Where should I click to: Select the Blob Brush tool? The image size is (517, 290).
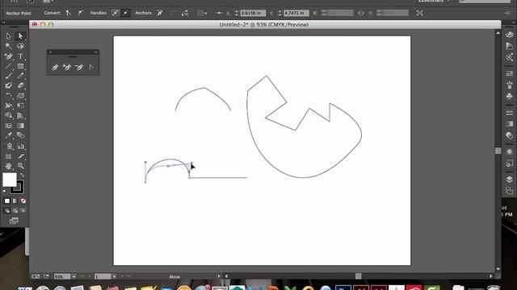tap(8, 85)
